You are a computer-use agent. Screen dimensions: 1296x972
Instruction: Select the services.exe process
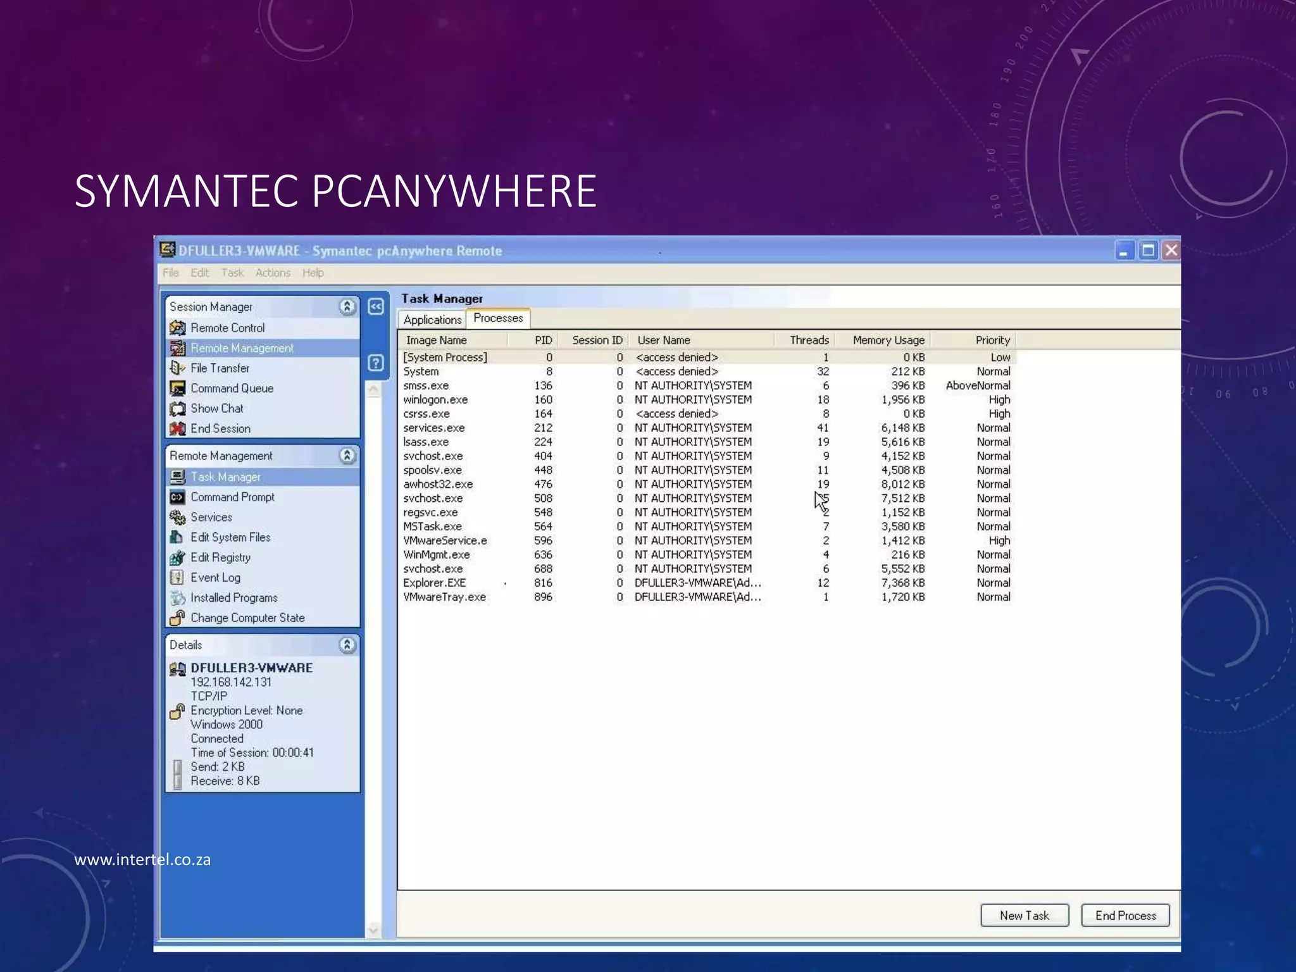point(707,428)
